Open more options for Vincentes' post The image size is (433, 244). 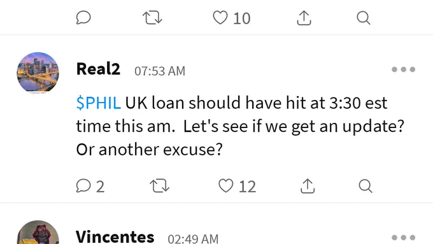[404, 238]
